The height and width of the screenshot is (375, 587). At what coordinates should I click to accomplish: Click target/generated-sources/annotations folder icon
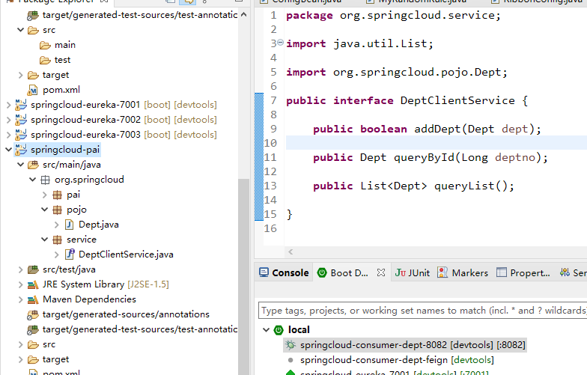(33, 314)
